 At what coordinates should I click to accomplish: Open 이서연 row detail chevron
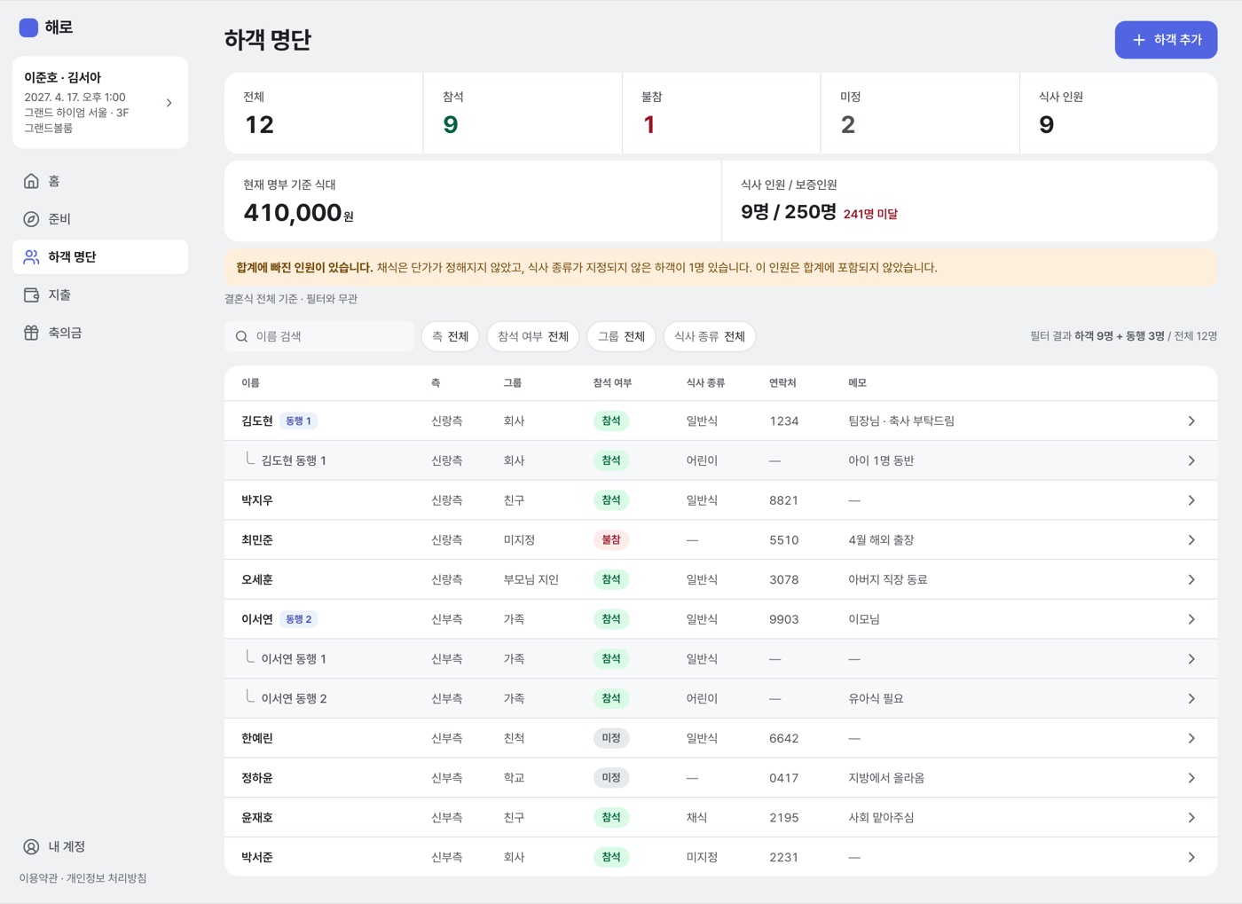(x=1191, y=619)
